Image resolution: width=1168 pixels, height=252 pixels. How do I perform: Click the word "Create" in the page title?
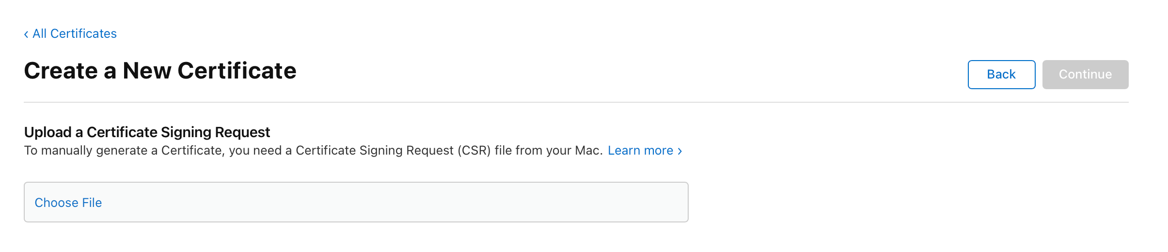click(x=61, y=71)
